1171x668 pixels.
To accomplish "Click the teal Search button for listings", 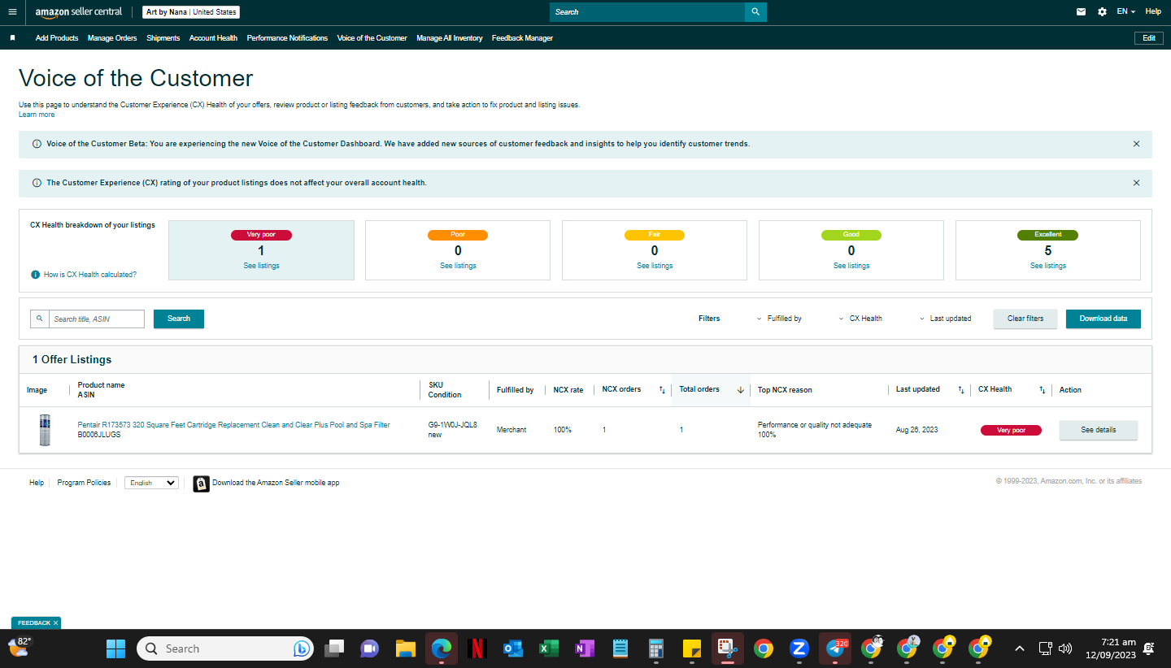I will [179, 319].
